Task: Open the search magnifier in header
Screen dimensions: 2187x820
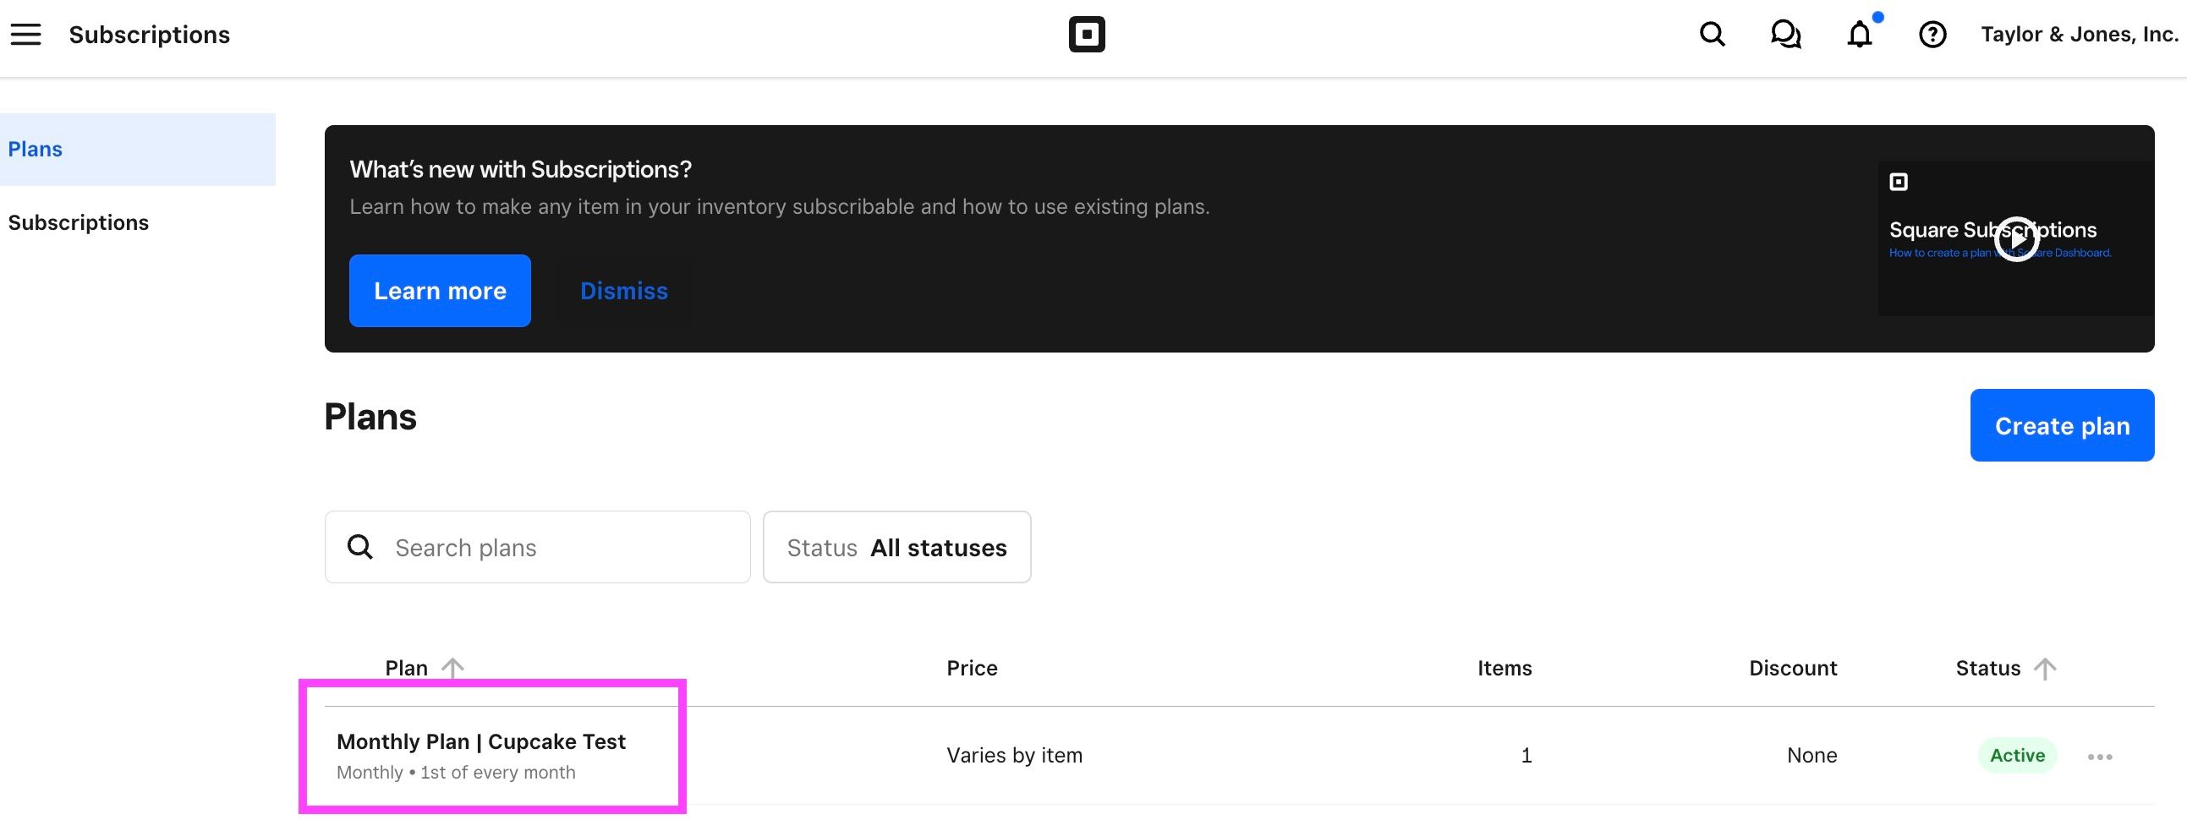Action: [x=1712, y=35]
